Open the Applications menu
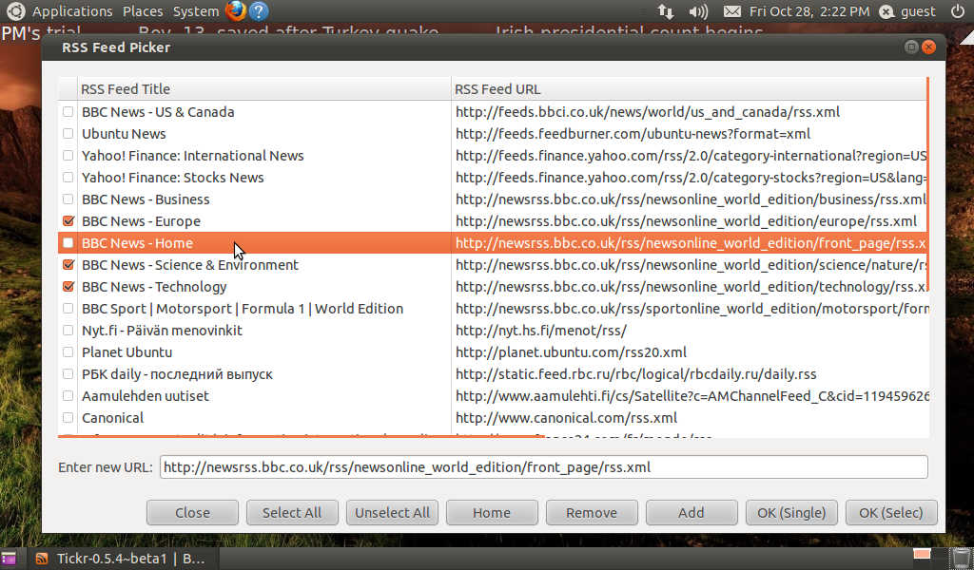Viewport: 974px width, 570px height. 72,11
